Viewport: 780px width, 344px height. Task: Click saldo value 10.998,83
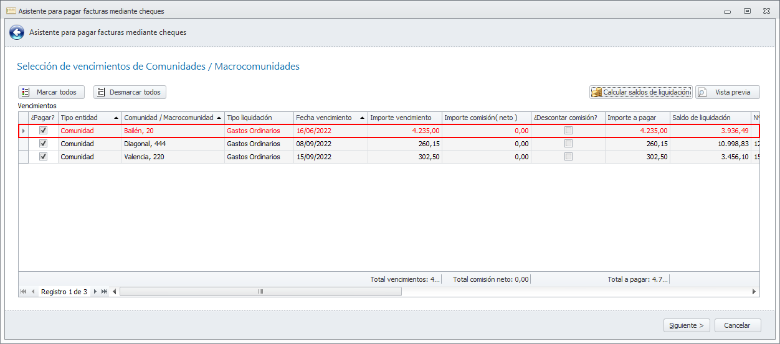[x=710, y=144]
